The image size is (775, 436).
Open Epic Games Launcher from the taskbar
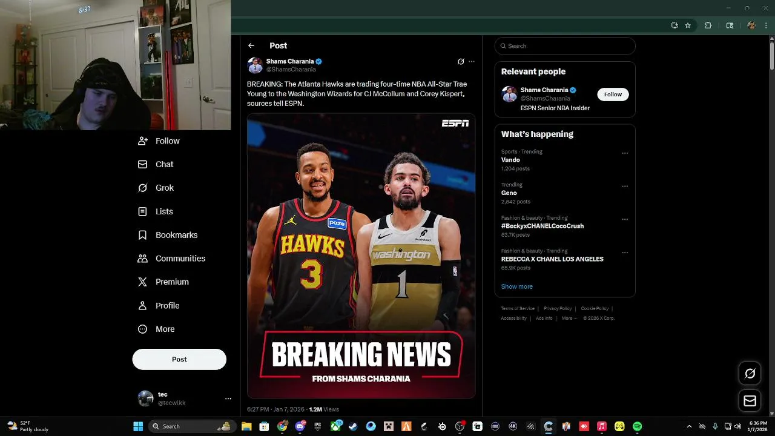(317, 426)
